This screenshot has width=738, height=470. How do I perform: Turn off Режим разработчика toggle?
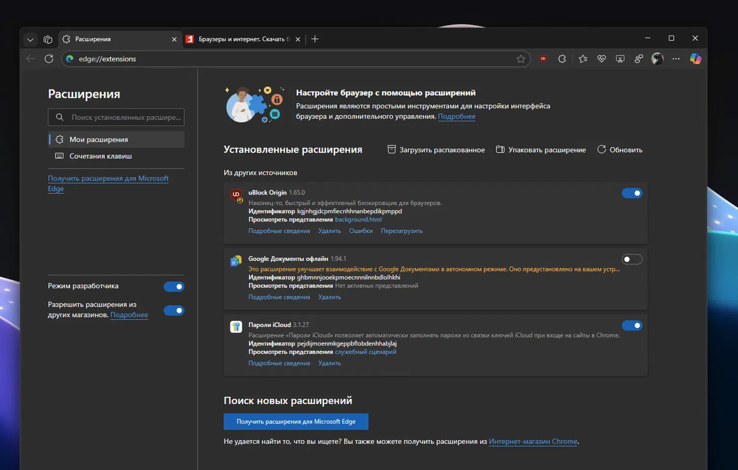(x=174, y=286)
